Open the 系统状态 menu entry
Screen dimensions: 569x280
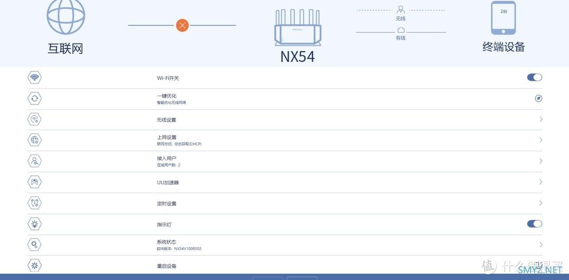tap(166, 242)
